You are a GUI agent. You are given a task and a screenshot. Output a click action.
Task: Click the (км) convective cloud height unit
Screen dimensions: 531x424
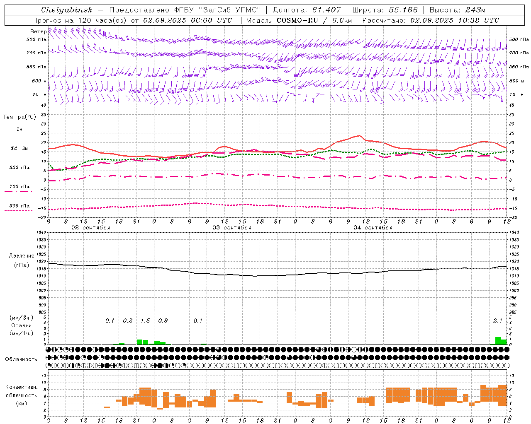tap(22, 403)
